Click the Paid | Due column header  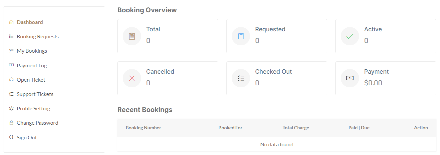tap(359, 128)
